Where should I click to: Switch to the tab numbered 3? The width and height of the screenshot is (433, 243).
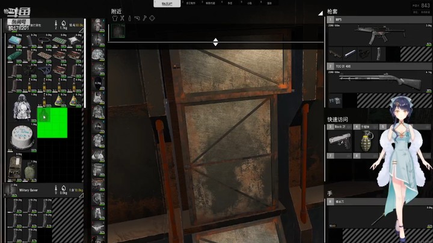(x=209, y=3)
